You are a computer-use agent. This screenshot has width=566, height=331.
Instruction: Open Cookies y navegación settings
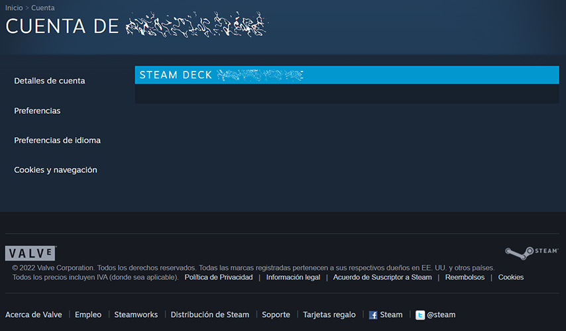click(x=56, y=170)
